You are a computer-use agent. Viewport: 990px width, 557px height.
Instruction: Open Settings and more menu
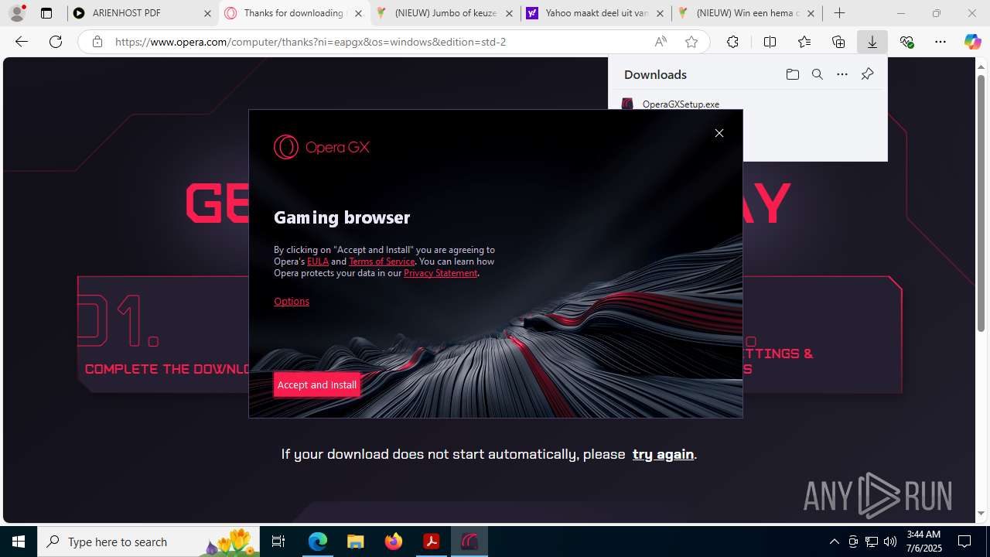click(x=940, y=42)
